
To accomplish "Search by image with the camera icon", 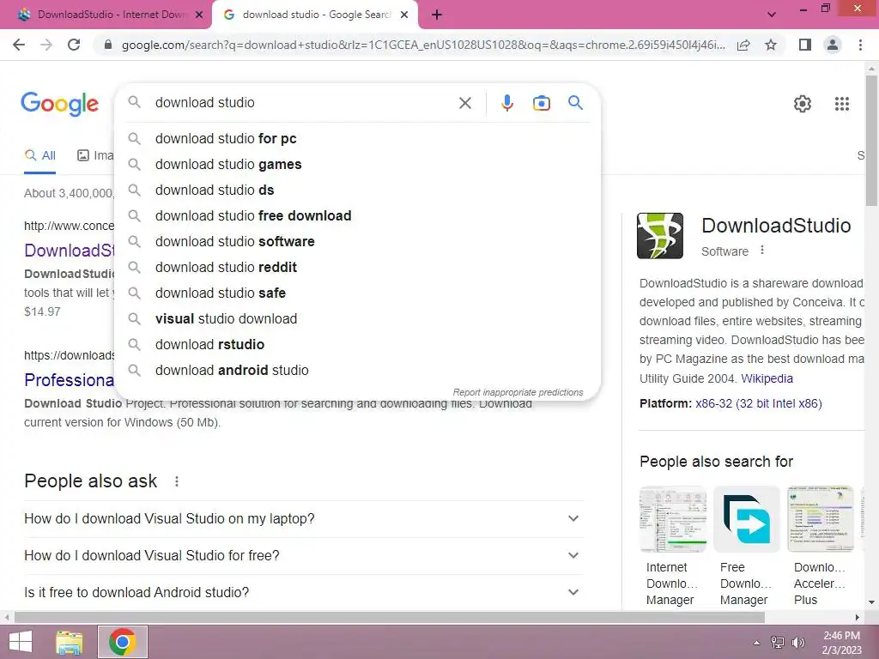I will tap(541, 103).
